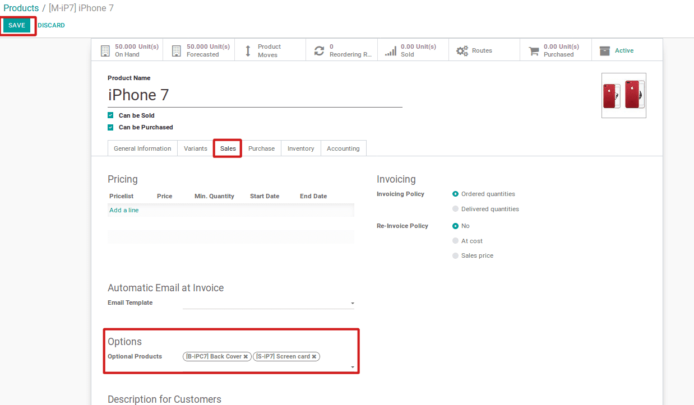Open the Sales tab

[228, 148]
